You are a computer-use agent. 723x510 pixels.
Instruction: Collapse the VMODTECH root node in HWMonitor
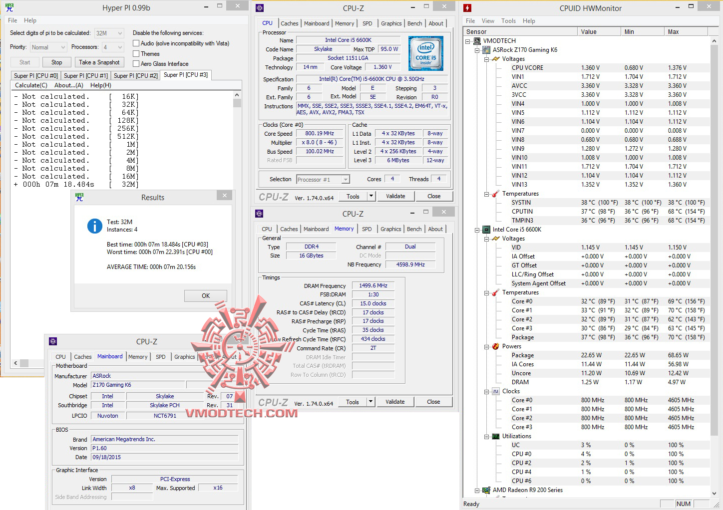(x=468, y=41)
